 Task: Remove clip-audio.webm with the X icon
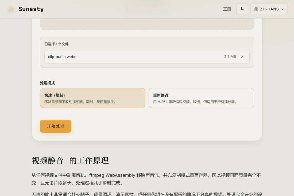coord(242,57)
